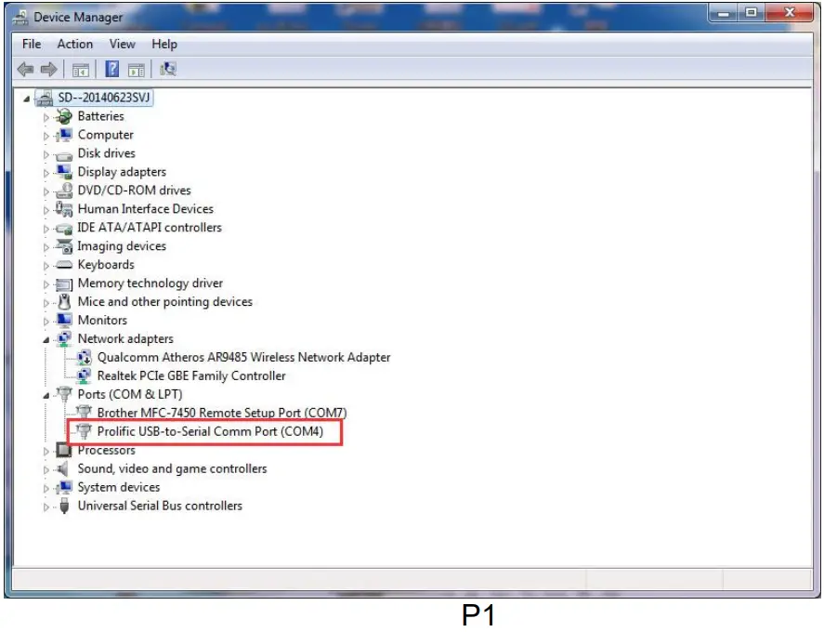
Task: Select the Computer label
Action: [x=106, y=135]
